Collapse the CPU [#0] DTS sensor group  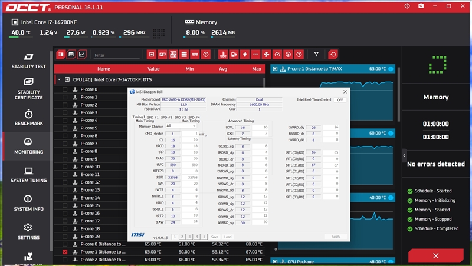pos(60,79)
